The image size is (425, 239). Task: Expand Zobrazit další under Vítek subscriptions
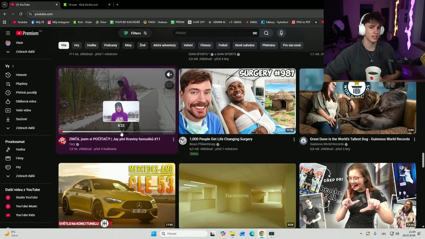(26, 52)
